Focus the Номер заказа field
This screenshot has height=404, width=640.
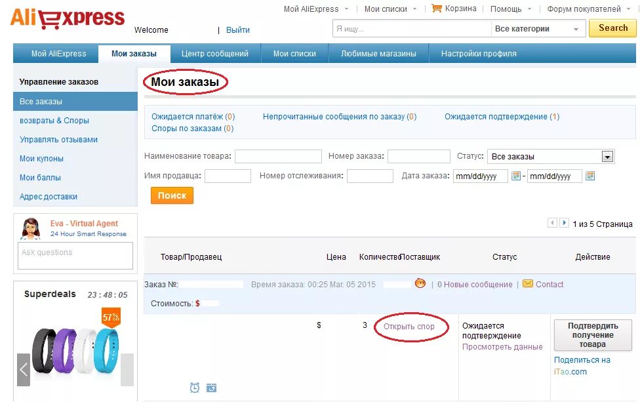coord(419,156)
